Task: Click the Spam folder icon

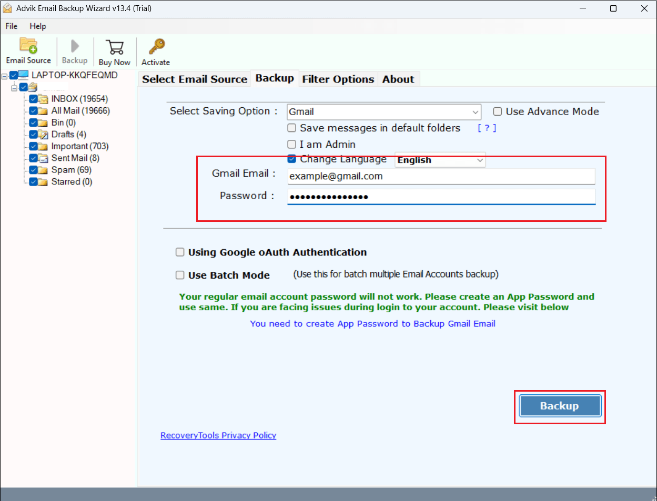Action: click(x=43, y=170)
